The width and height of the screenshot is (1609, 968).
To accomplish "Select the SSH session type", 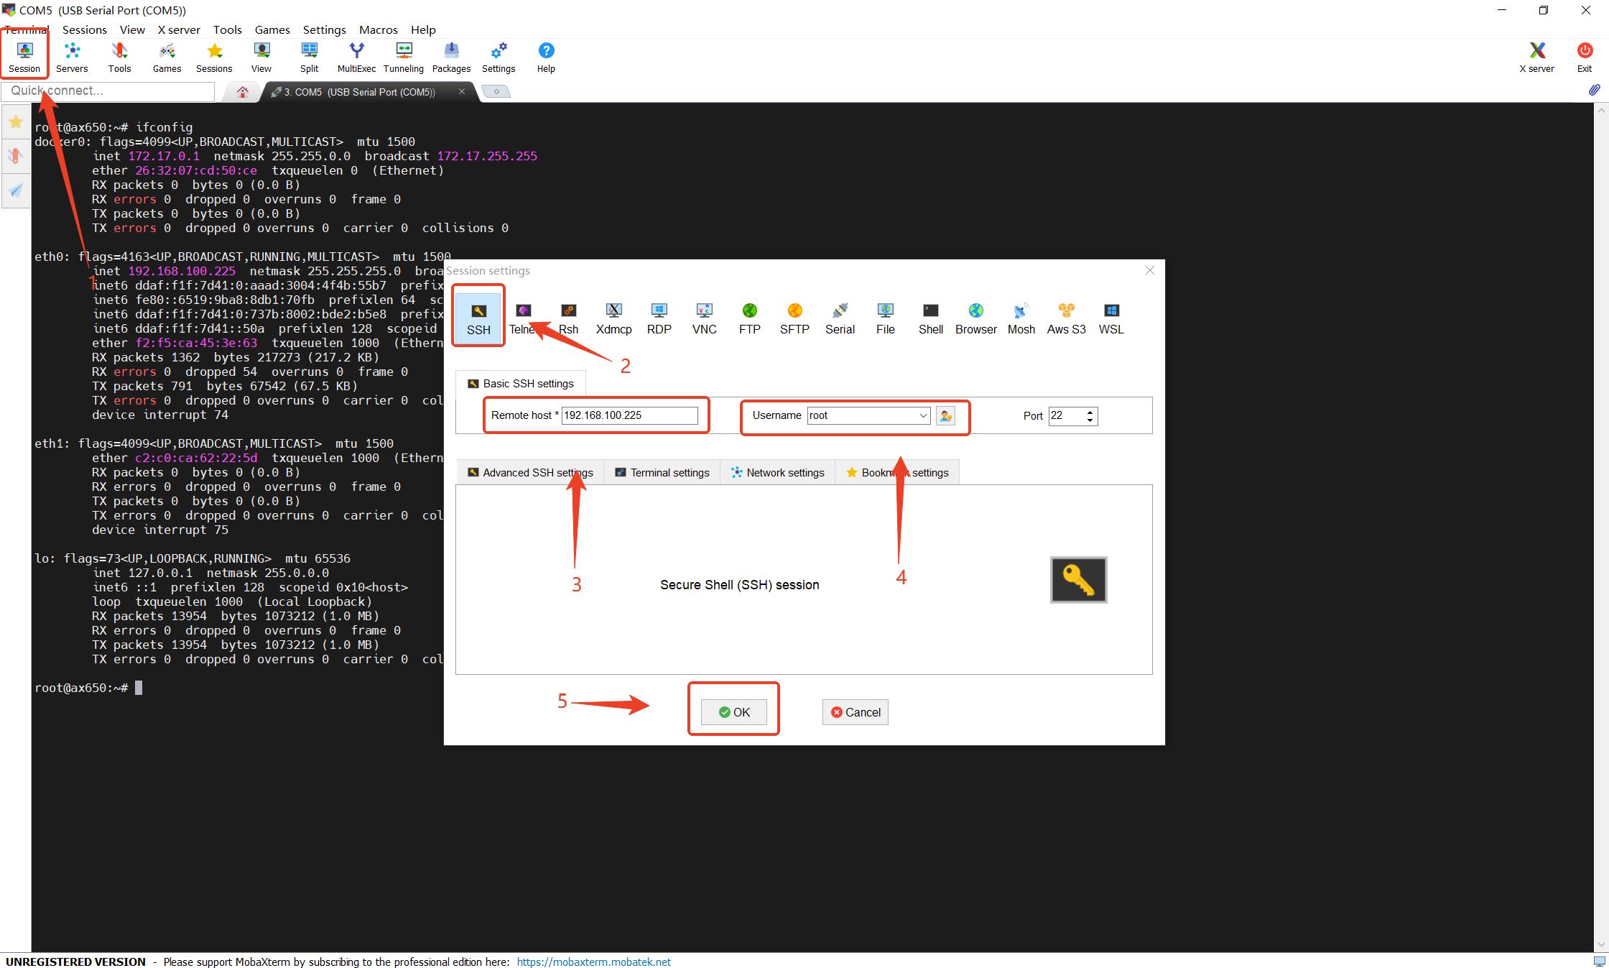I will pos(478,318).
